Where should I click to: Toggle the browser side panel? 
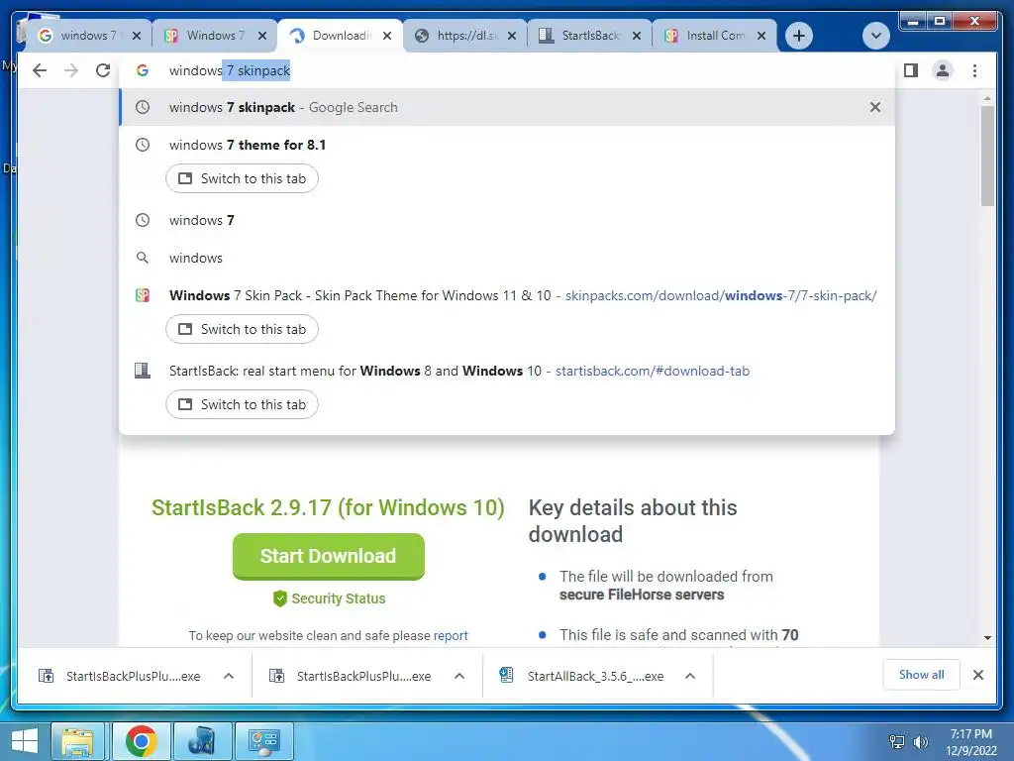[x=911, y=70]
